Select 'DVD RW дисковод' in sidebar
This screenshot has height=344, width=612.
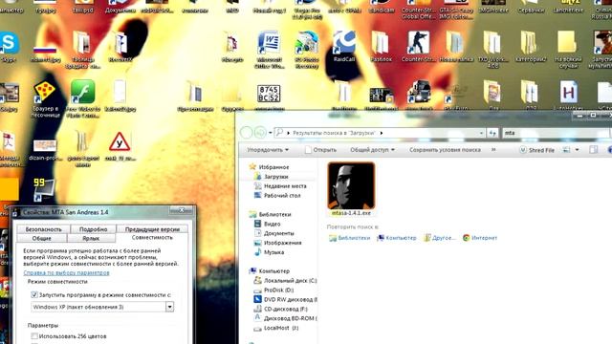click(285, 299)
